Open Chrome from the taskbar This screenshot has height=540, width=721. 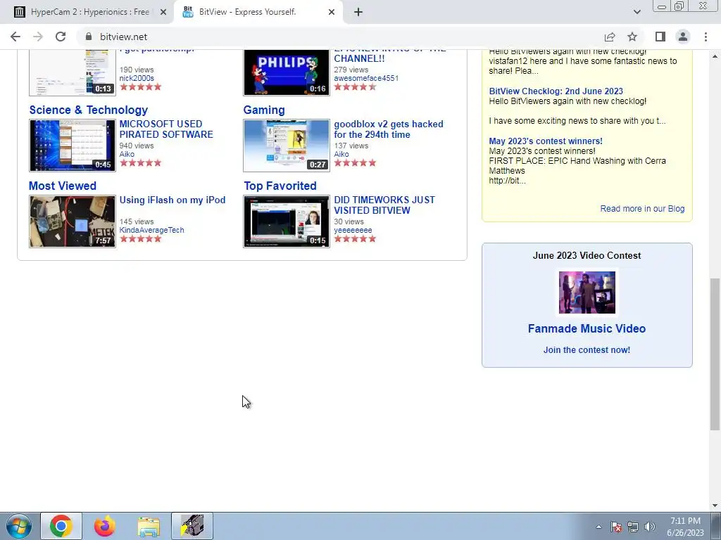[x=61, y=526]
